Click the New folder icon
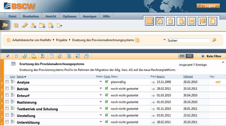The image size is (226, 126). coord(42,25)
